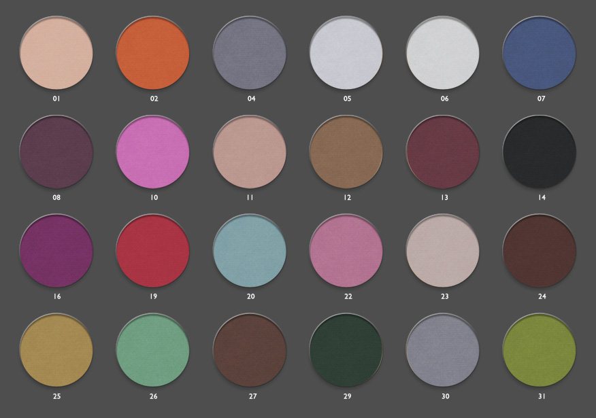Select the mustard gold swatch 25
This screenshot has width=596, height=418.
click(56, 351)
